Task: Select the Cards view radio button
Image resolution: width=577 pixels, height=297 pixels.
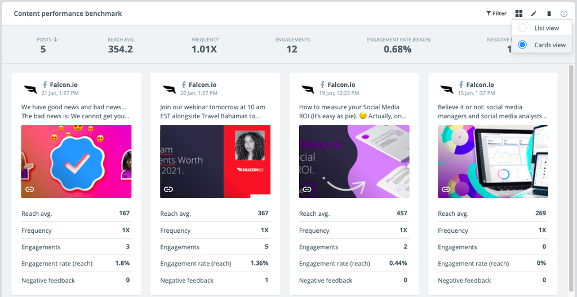Action: click(x=522, y=45)
